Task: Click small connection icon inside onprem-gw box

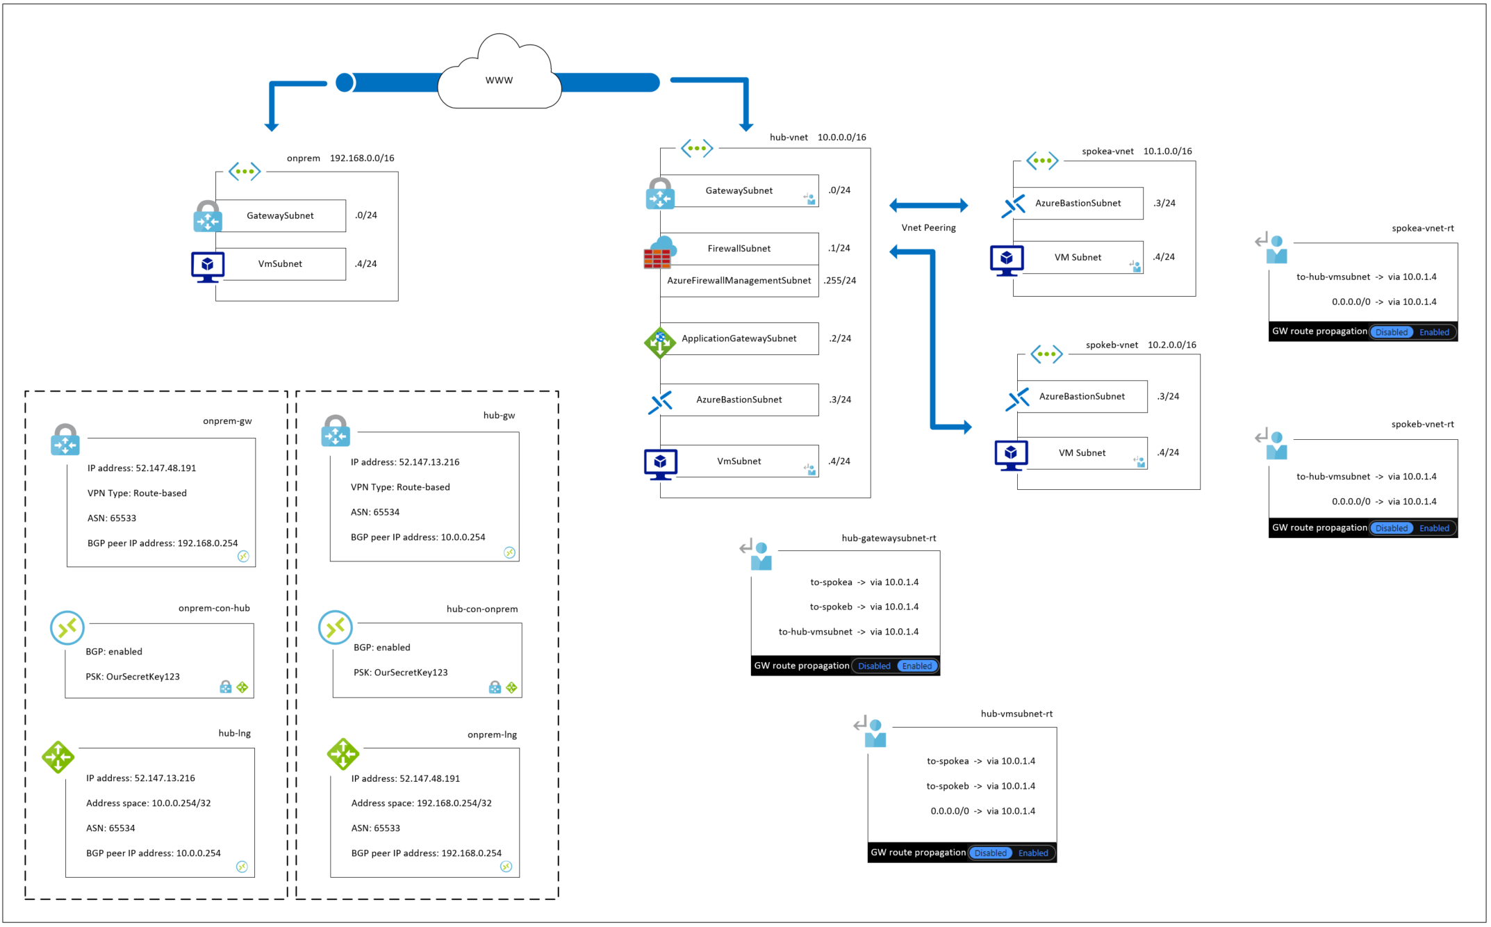Action: tap(243, 556)
